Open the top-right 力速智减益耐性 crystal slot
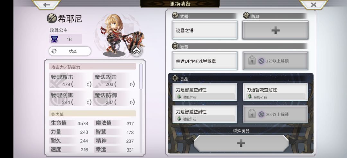Image resolution: width=347 pixels, height=158 pixels. pyautogui.click(x=275, y=92)
